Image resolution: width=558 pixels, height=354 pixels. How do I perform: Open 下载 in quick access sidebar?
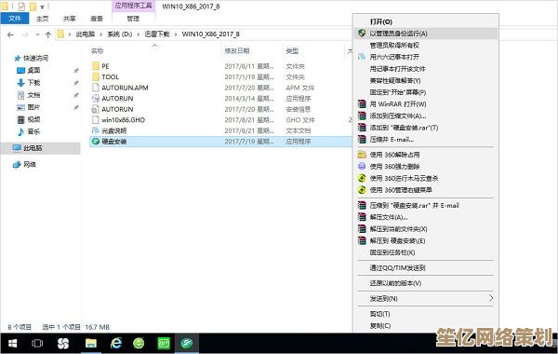(33, 82)
